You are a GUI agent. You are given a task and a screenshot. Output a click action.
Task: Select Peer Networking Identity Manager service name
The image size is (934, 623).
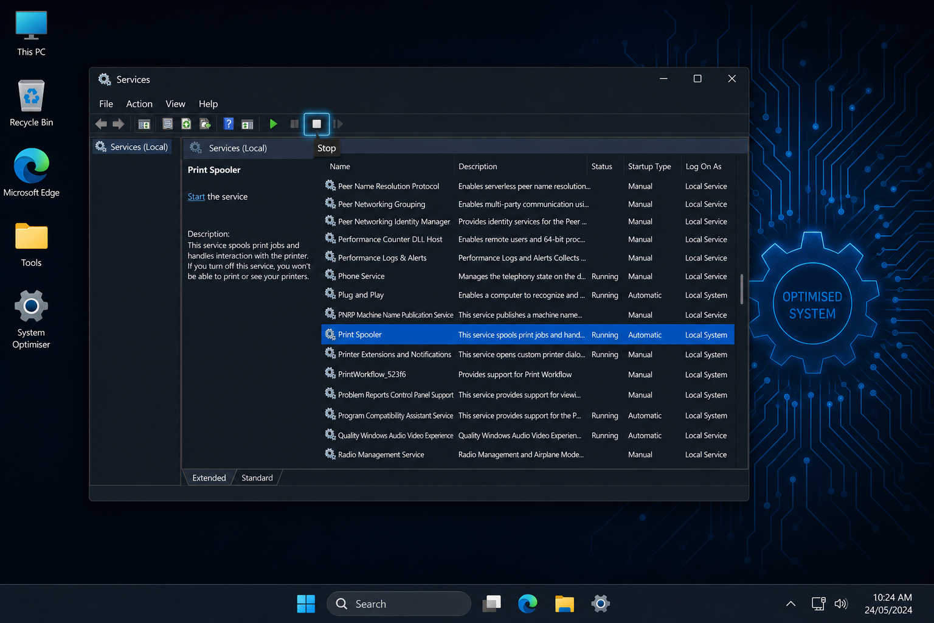tap(394, 222)
